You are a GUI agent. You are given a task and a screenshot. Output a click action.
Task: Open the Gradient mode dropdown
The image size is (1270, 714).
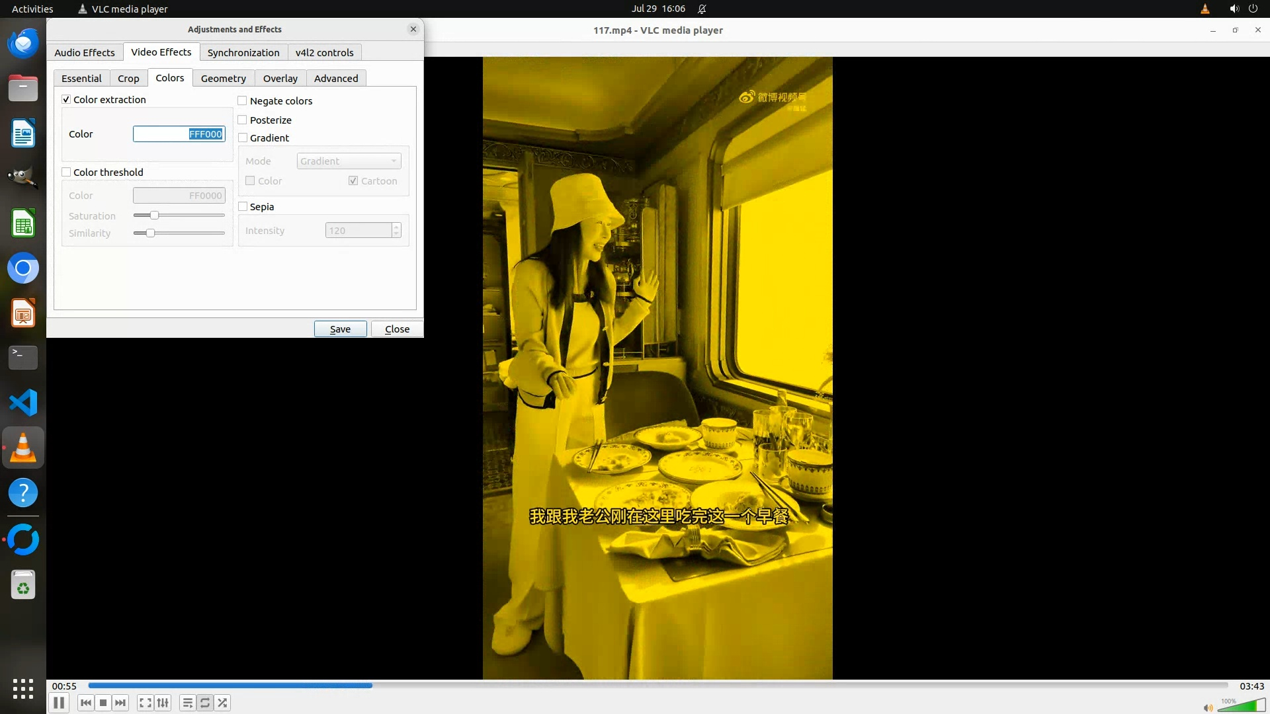(x=349, y=161)
